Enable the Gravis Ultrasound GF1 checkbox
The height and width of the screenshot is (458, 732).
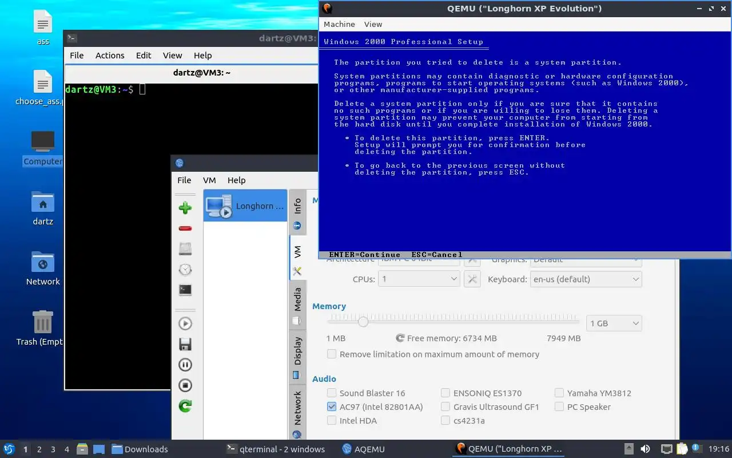pyautogui.click(x=445, y=406)
